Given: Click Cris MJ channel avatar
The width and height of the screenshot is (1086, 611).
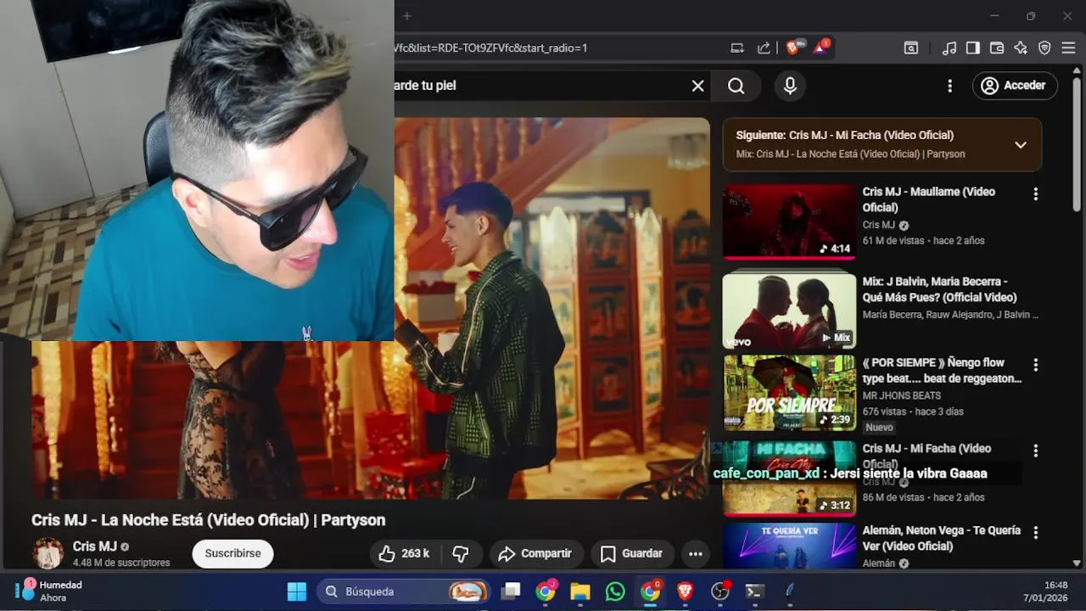Looking at the screenshot, I should (48, 553).
